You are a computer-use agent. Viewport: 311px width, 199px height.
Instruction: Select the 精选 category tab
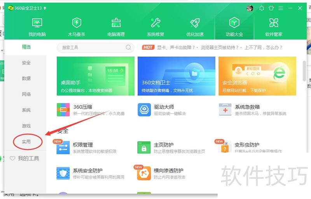pos(26,47)
